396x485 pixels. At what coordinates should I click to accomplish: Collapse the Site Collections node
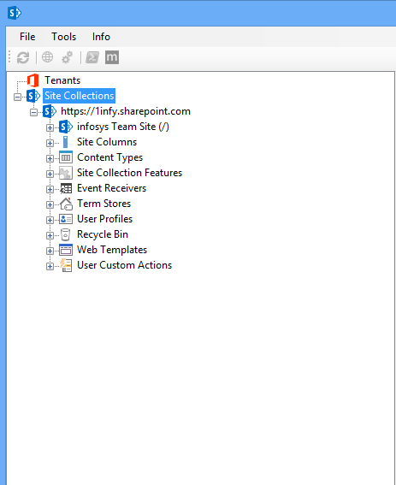pos(18,97)
